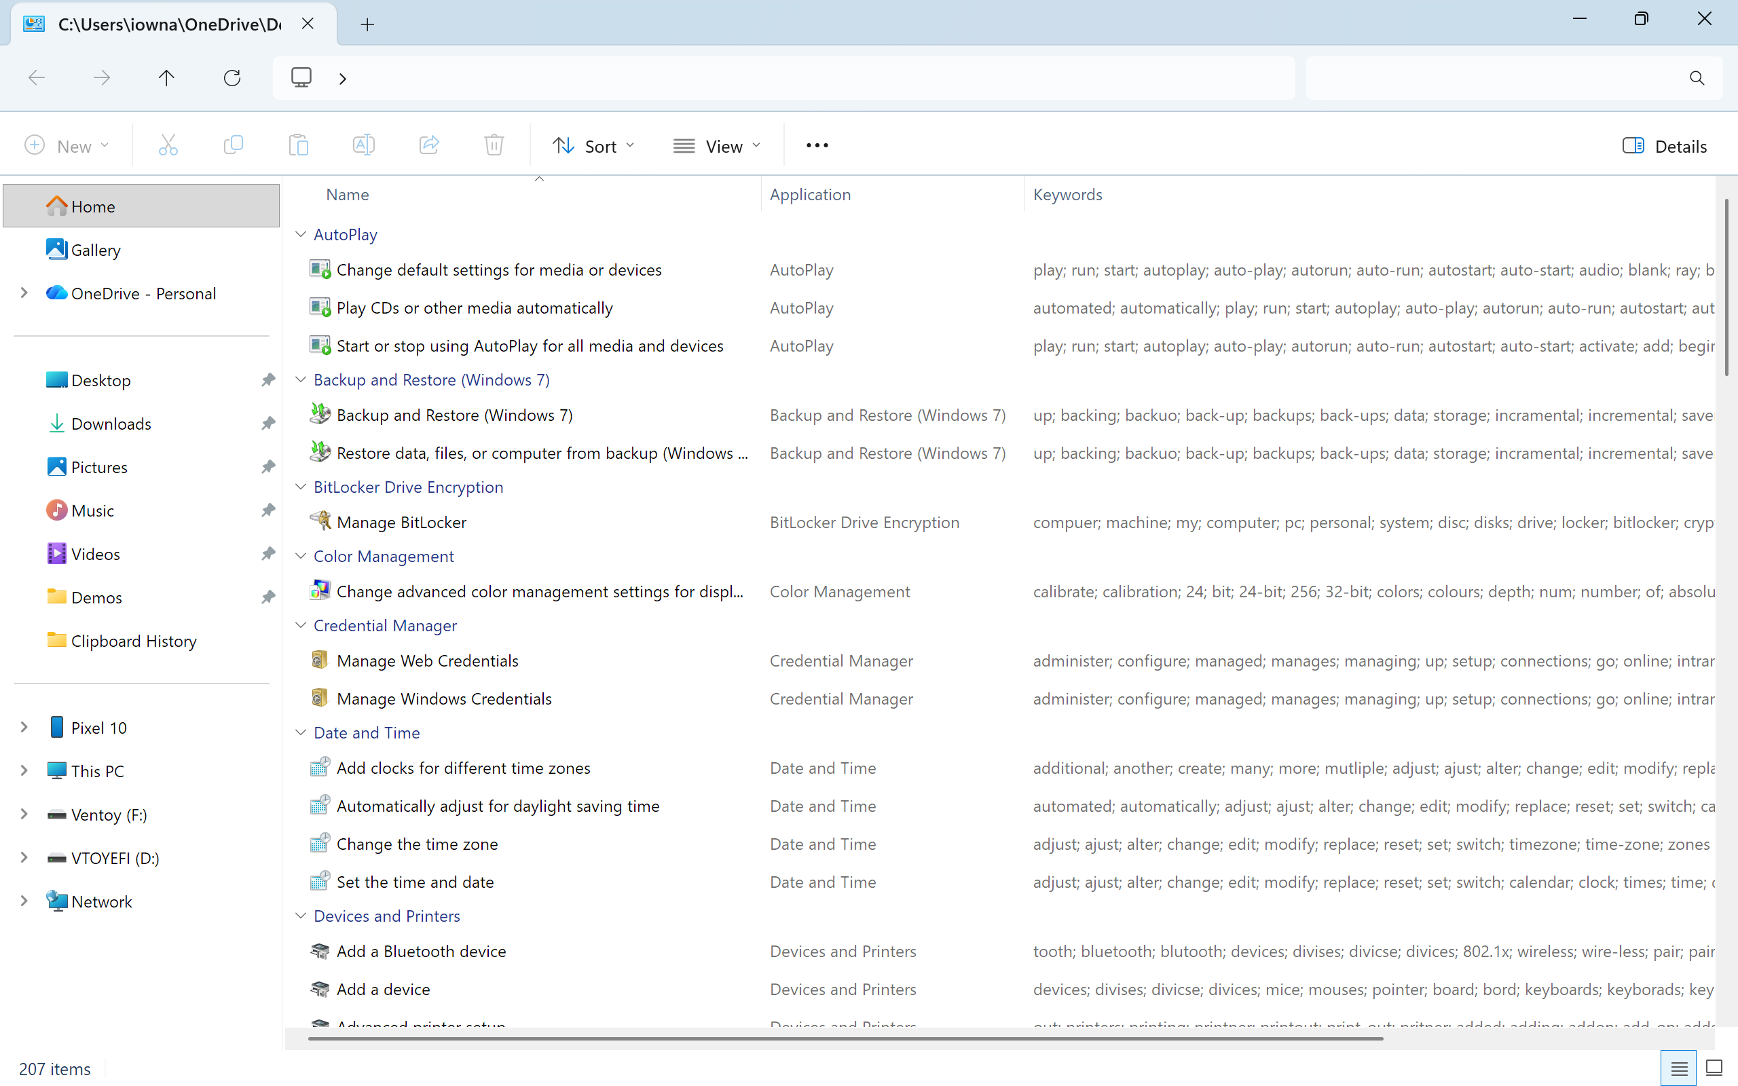Image resolution: width=1738 pixels, height=1086 pixels.
Task: Expand the Network tree node
Action: click(x=24, y=901)
